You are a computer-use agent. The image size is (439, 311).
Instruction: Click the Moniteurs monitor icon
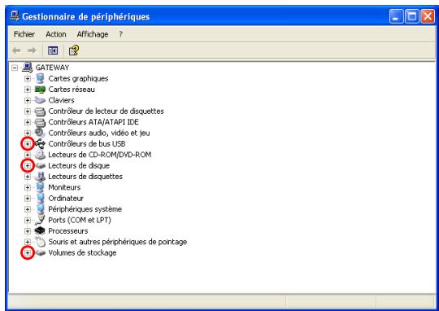tap(41, 187)
